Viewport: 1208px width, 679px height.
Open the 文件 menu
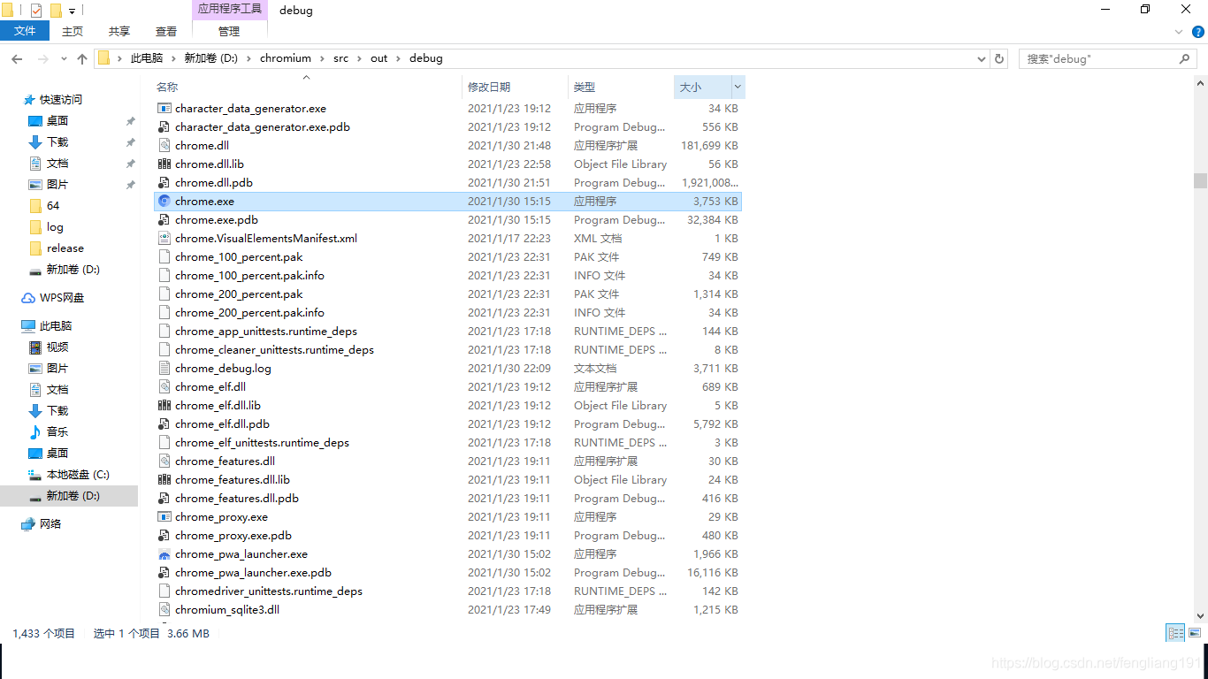pos(26,31)
